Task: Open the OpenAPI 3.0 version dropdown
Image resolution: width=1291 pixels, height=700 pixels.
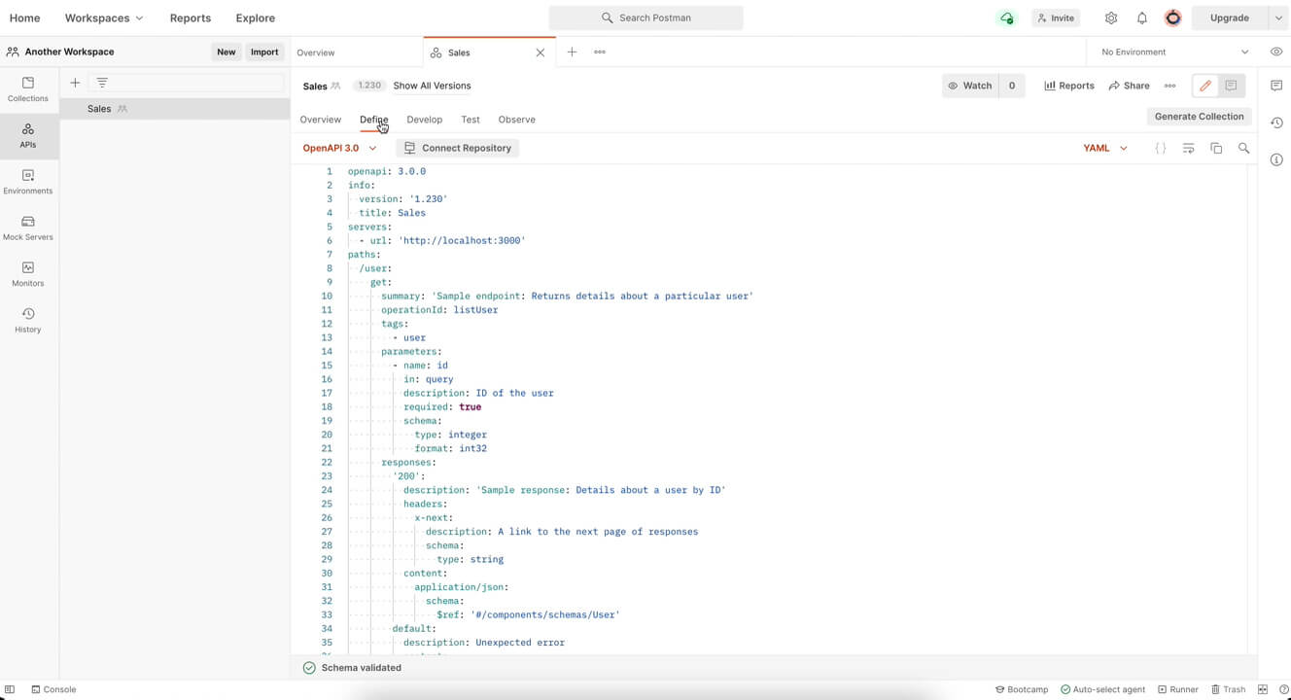Action: (338, 148)
